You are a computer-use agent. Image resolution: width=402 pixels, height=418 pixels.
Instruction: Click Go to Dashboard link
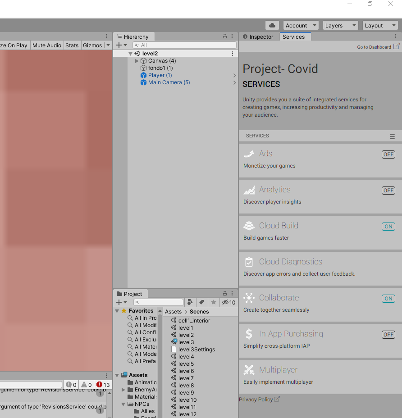point(378,47)
